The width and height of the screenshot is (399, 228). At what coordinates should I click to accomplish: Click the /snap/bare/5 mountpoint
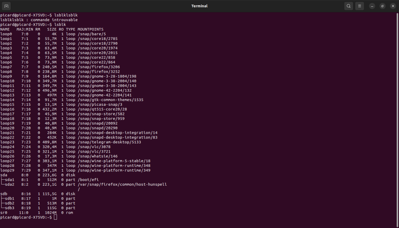[x=92, y=34]
